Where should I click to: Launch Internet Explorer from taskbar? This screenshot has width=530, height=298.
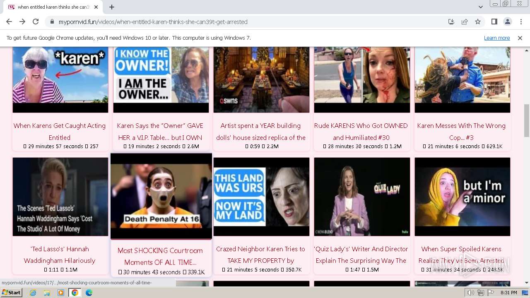(33, 293)
